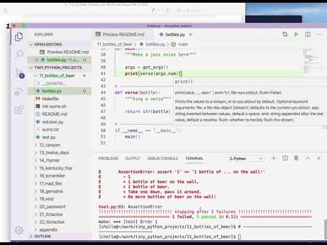Click main symbol breadcrumb
This screenshot has width=327, height=245.
pos(183,44)
